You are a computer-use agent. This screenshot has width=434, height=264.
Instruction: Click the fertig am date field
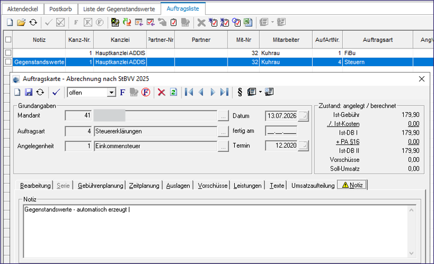pos(281,131)
